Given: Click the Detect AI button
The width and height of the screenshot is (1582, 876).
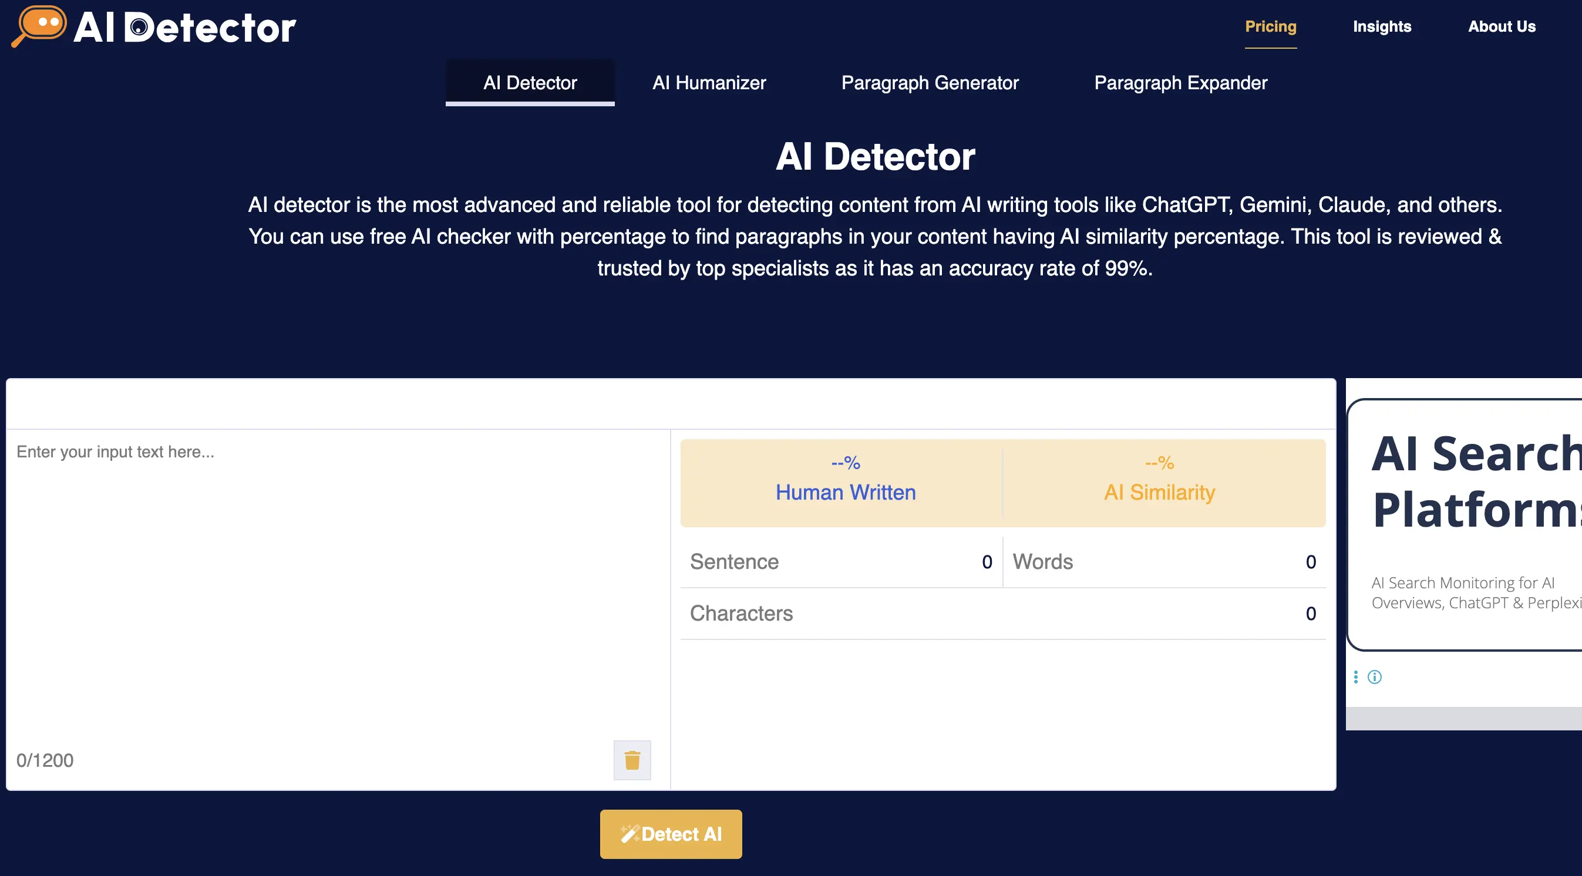Looking at the screenshot, I should coord(671,834).
